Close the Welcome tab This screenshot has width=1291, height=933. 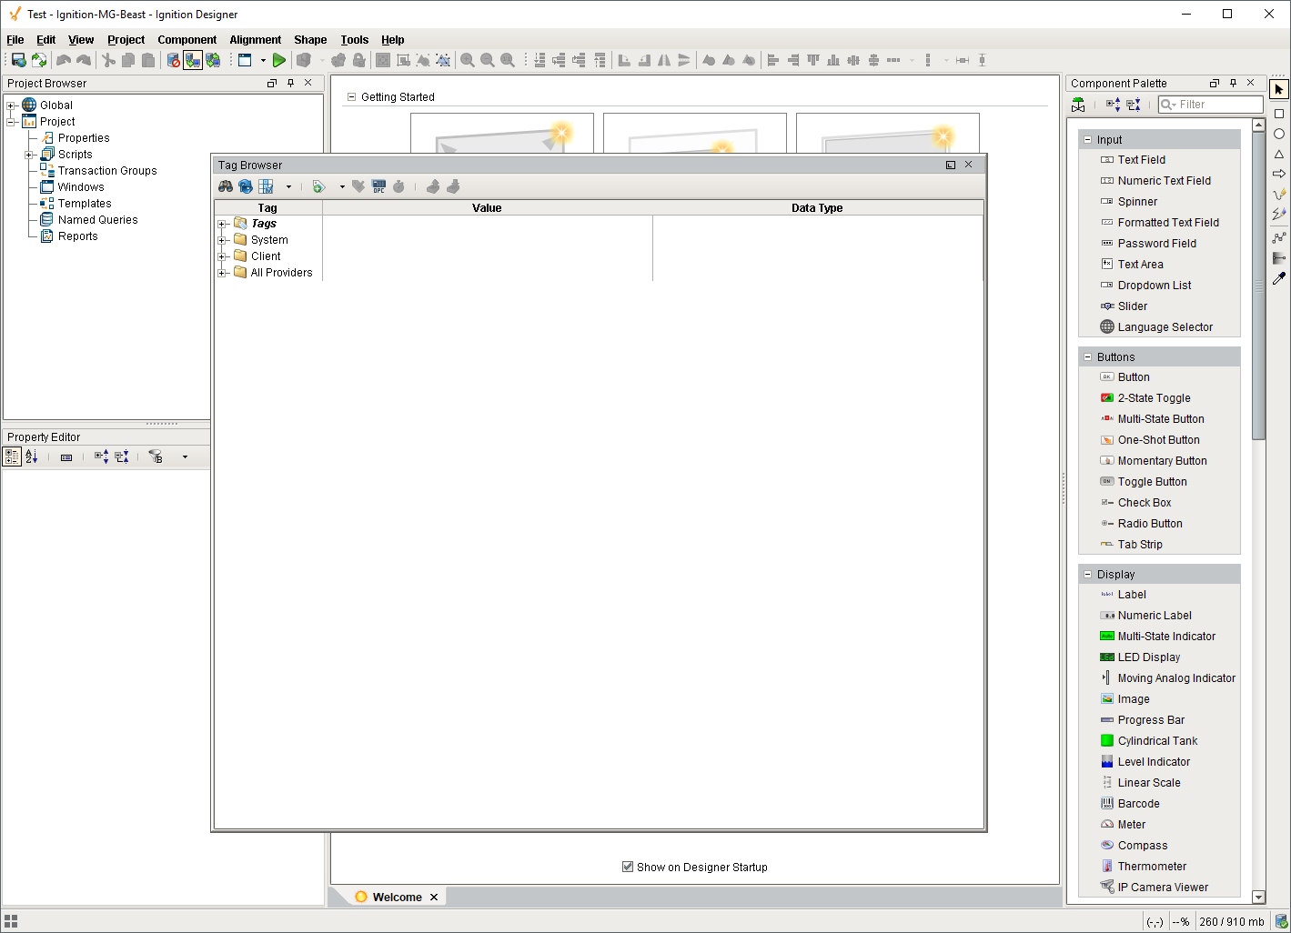pos(434,898)
